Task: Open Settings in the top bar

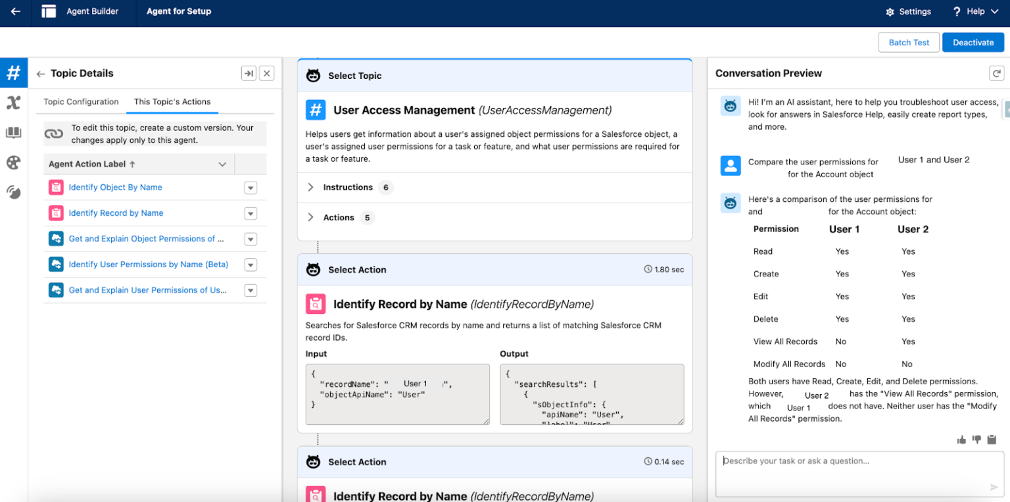Action: click(908, 12)
